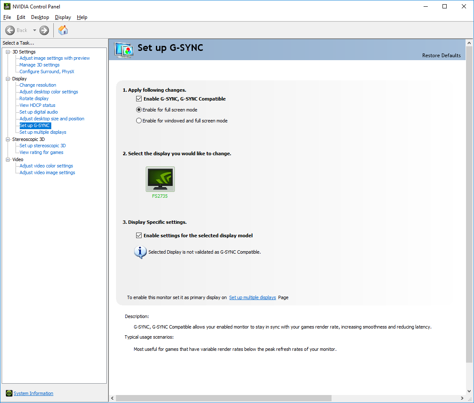Open the Desktop menu
The image size is (474, 403).
pos(40,17)
